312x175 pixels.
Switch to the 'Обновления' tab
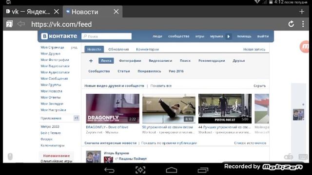pos(118,49)
